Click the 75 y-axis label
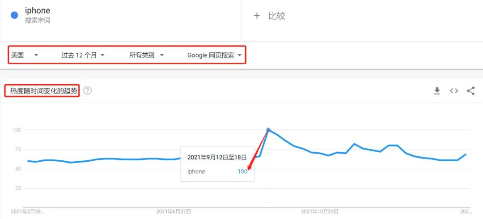This screenshot has height=219, width=483. (x=17, y=149)
